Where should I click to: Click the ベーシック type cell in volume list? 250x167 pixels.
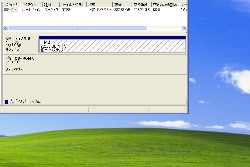click(51, 10)
